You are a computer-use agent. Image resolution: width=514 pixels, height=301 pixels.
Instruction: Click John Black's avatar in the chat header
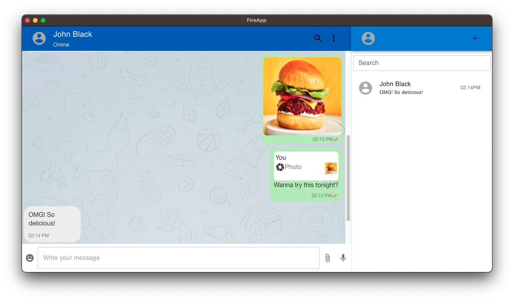point(39,38)
